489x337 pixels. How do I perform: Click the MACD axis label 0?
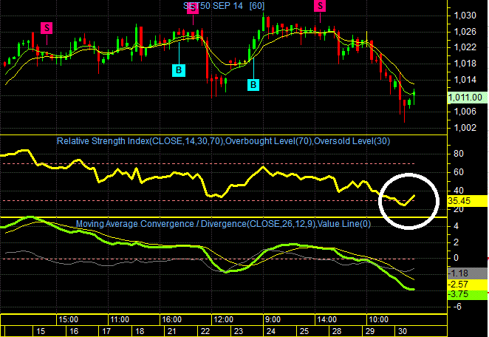click(x=456, y=258)
